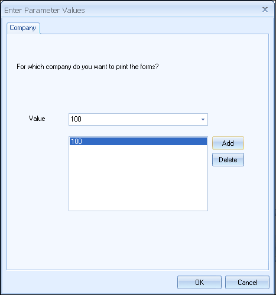Screen dimensions: 276x295
Task: Click empty space left of OK button
Action: pos(90,283)
